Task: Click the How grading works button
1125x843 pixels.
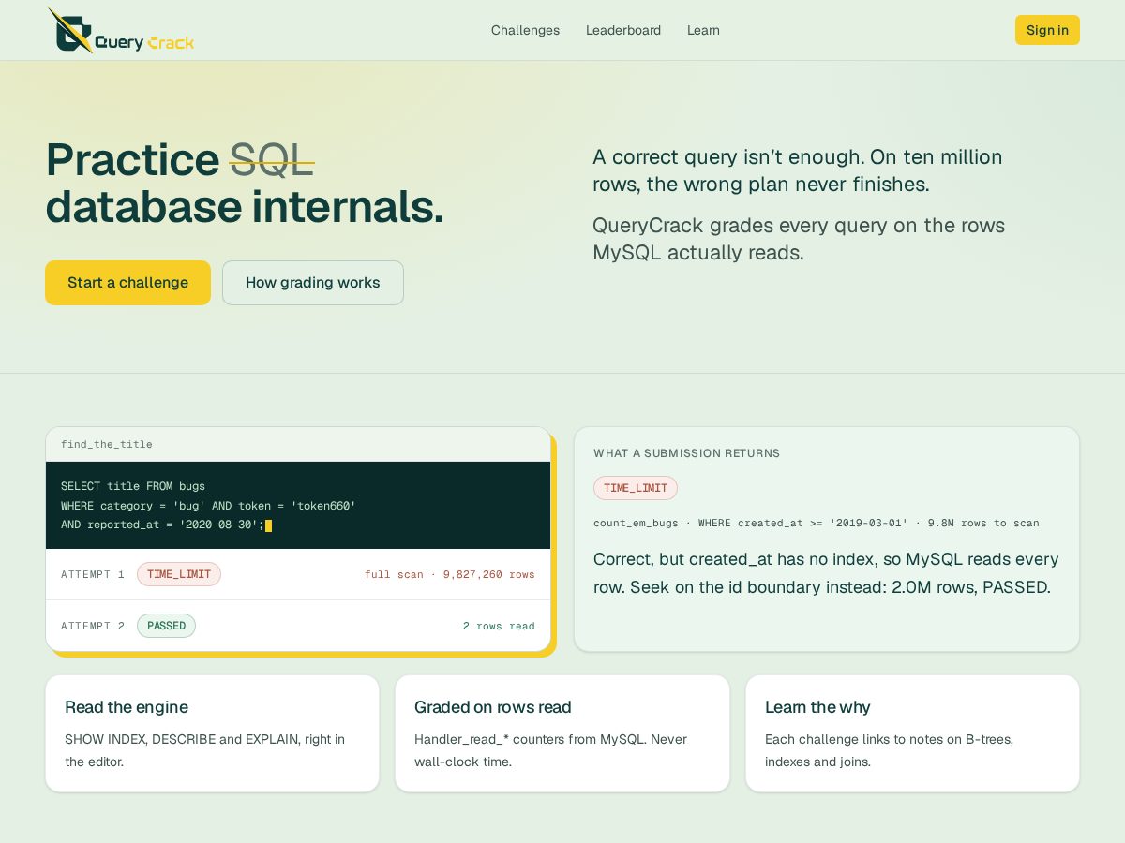Action: pyautogui.click(x=313, y=283)
